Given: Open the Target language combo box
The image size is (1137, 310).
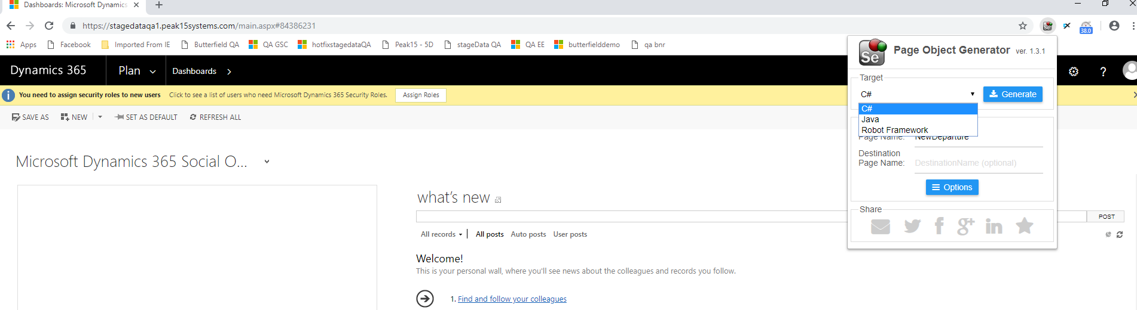Looking at the screenshot, I should pyautogui.click(x=918, y=94).
